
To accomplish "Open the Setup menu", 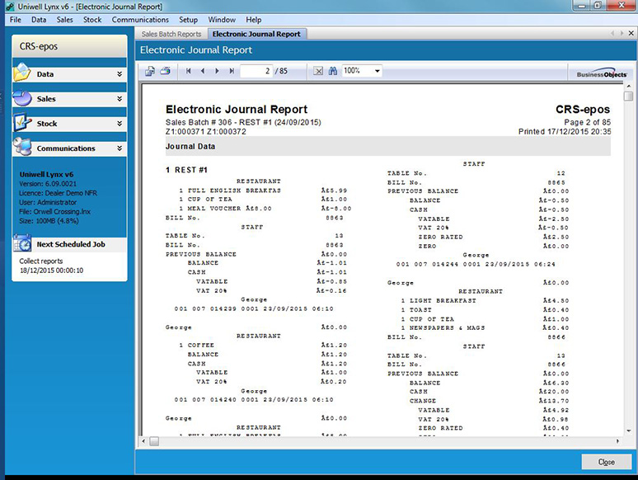I will pos(188,19).
